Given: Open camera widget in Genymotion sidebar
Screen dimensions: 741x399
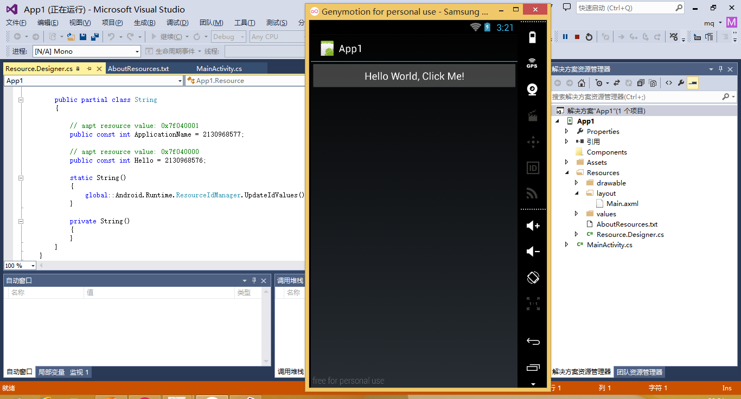Looking at the screenshot, I should tap(532, 89).
